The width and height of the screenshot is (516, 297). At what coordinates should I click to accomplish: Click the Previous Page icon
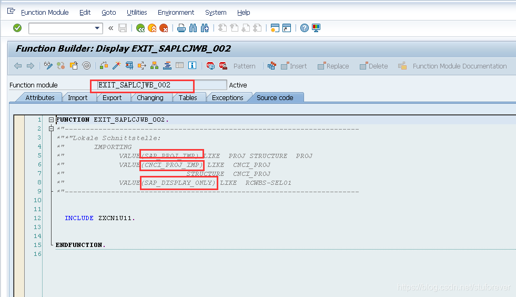[x=234, y=28]
